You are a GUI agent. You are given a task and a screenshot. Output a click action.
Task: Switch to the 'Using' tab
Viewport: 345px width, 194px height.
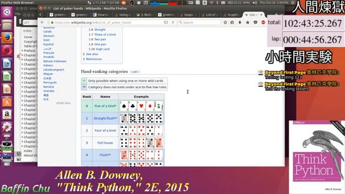tap(123, 15)
